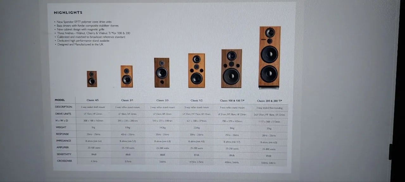Viewport: 405px width, 182px height.
Task: Click 'Designed and Manufactured in the UK'
Action: (80, 44)
